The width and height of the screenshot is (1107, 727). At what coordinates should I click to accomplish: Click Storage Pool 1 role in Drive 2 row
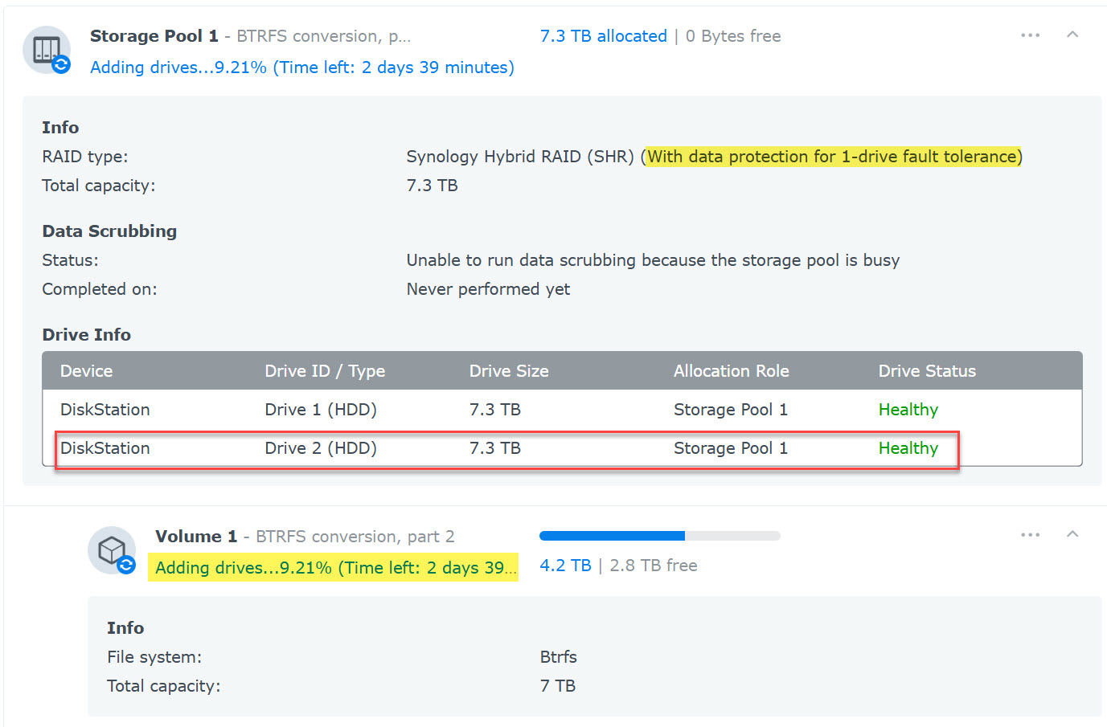[x=731, y=448]
